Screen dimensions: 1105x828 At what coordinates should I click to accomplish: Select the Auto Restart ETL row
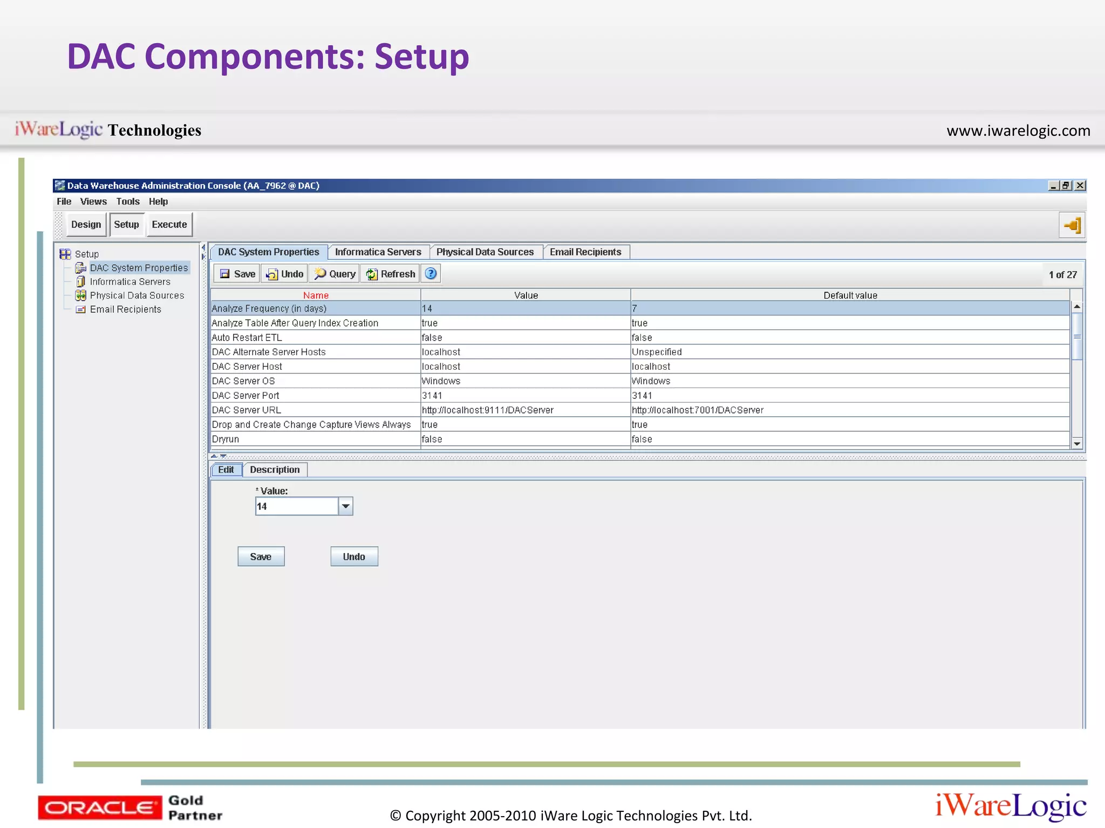pyautogui.click(x=640, y=337)
